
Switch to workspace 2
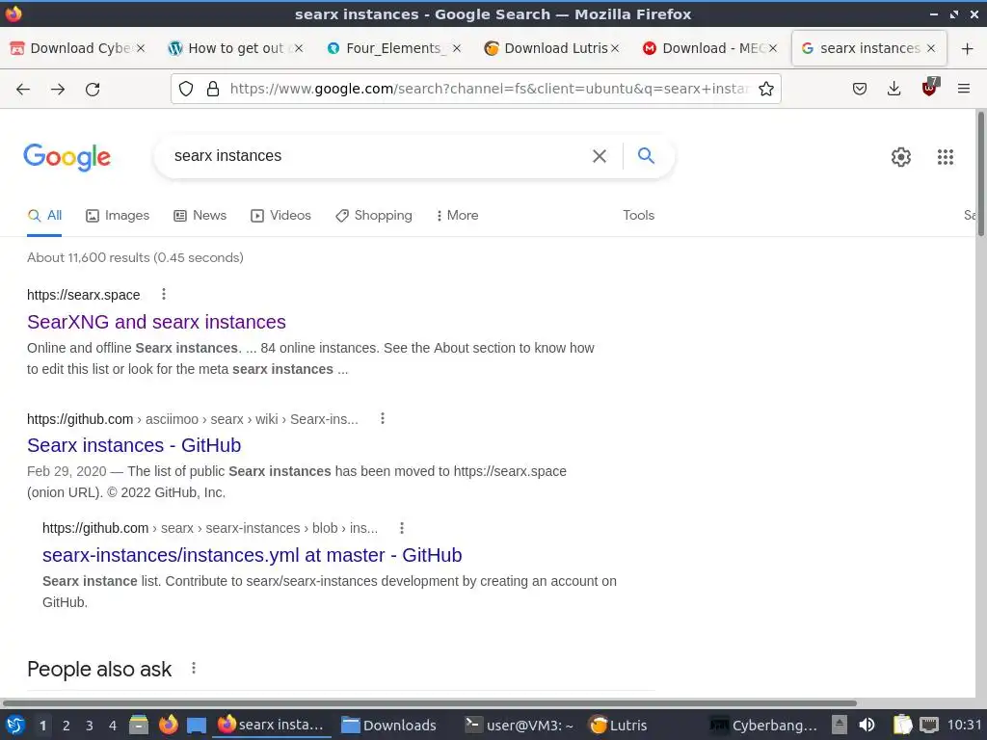(x=67, y=726)
